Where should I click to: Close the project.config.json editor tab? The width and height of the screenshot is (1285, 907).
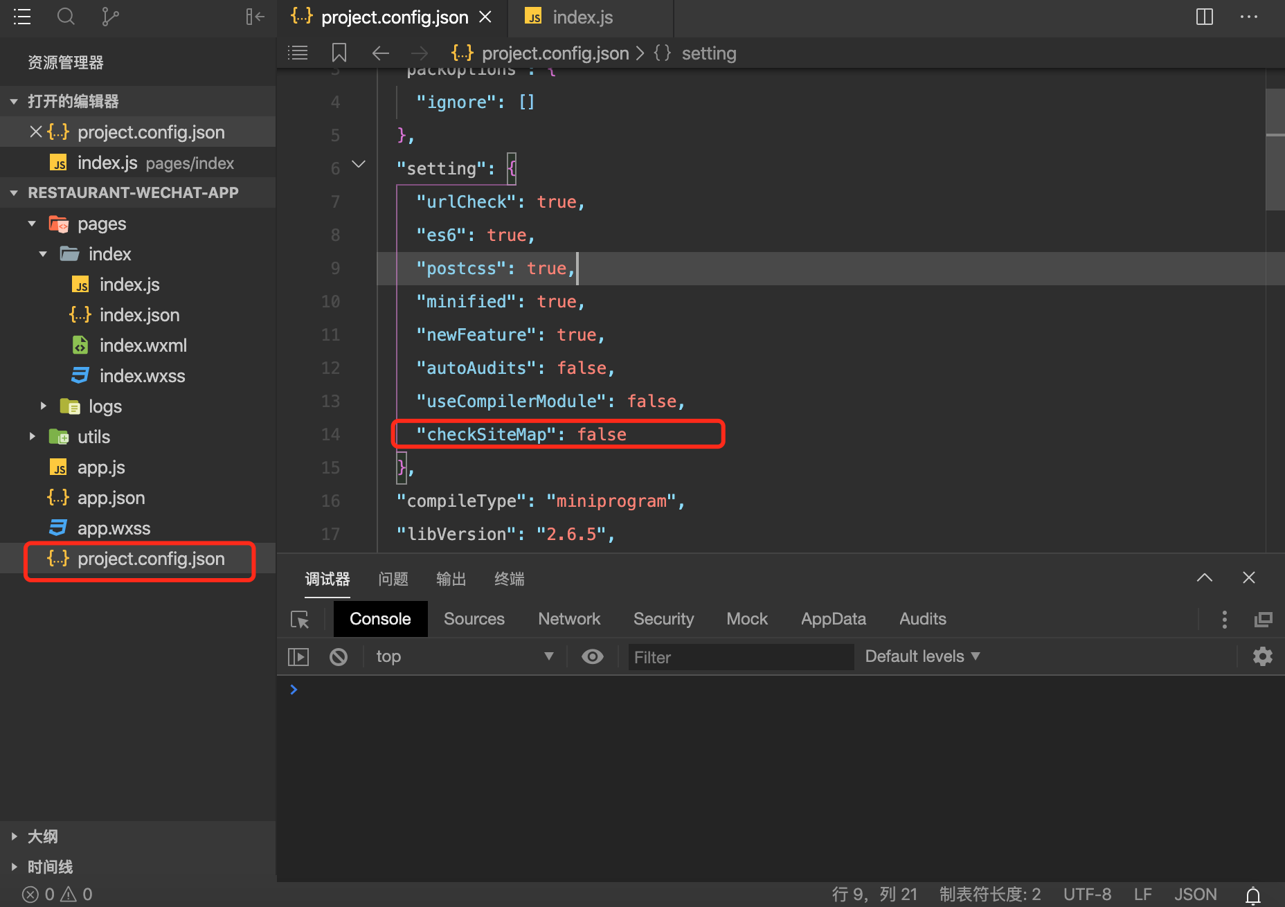(x=485, y=17)
